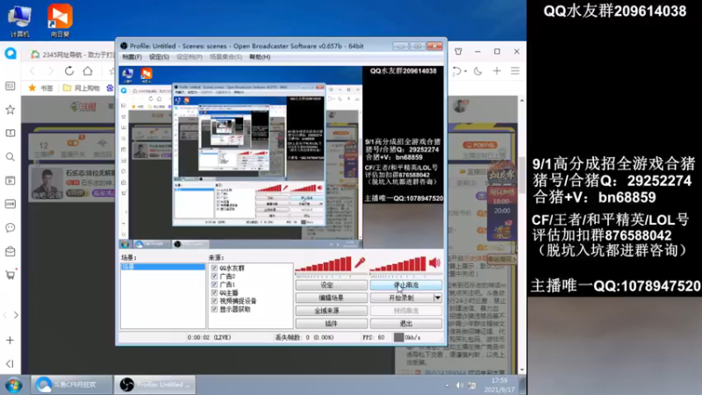
Task: Toggle browser night mode moon icon
Action: click(477, 71)
